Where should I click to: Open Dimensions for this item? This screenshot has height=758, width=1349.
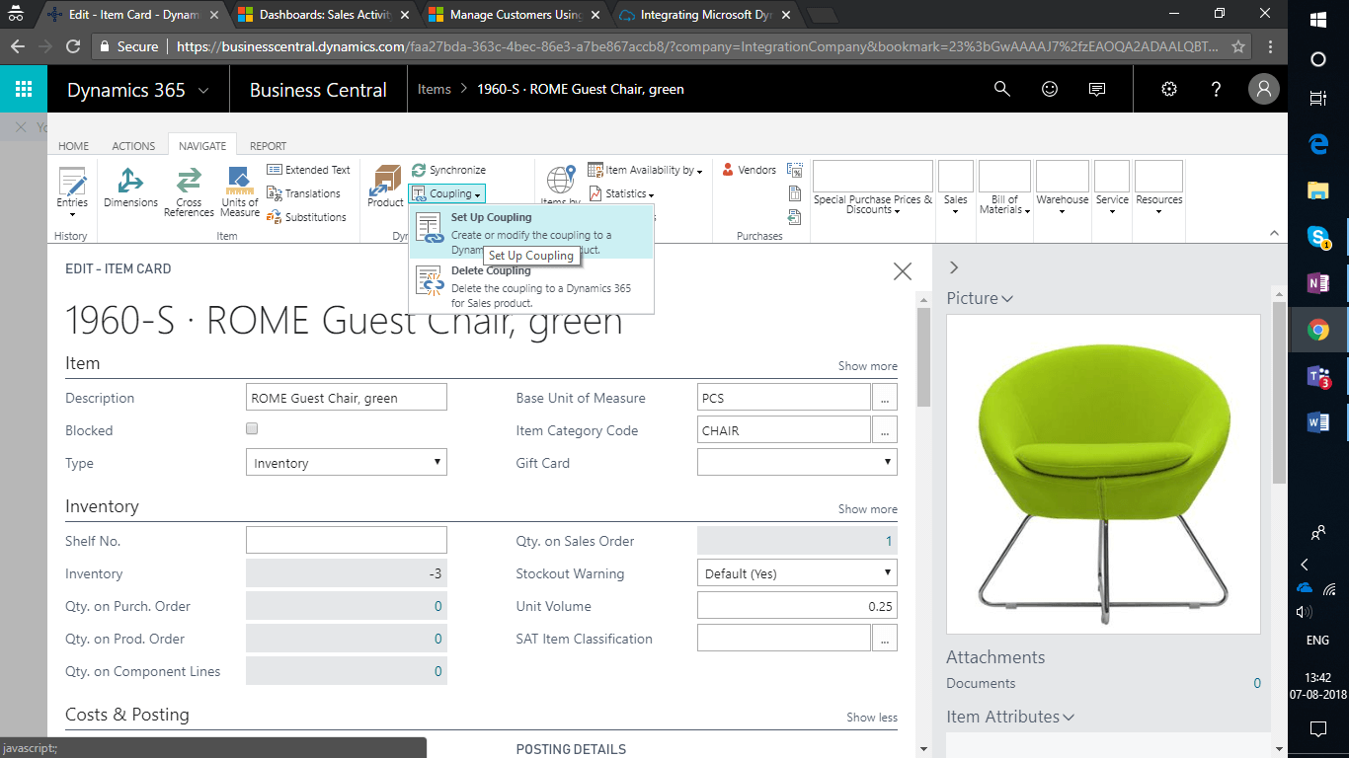[x=130, y=189]
